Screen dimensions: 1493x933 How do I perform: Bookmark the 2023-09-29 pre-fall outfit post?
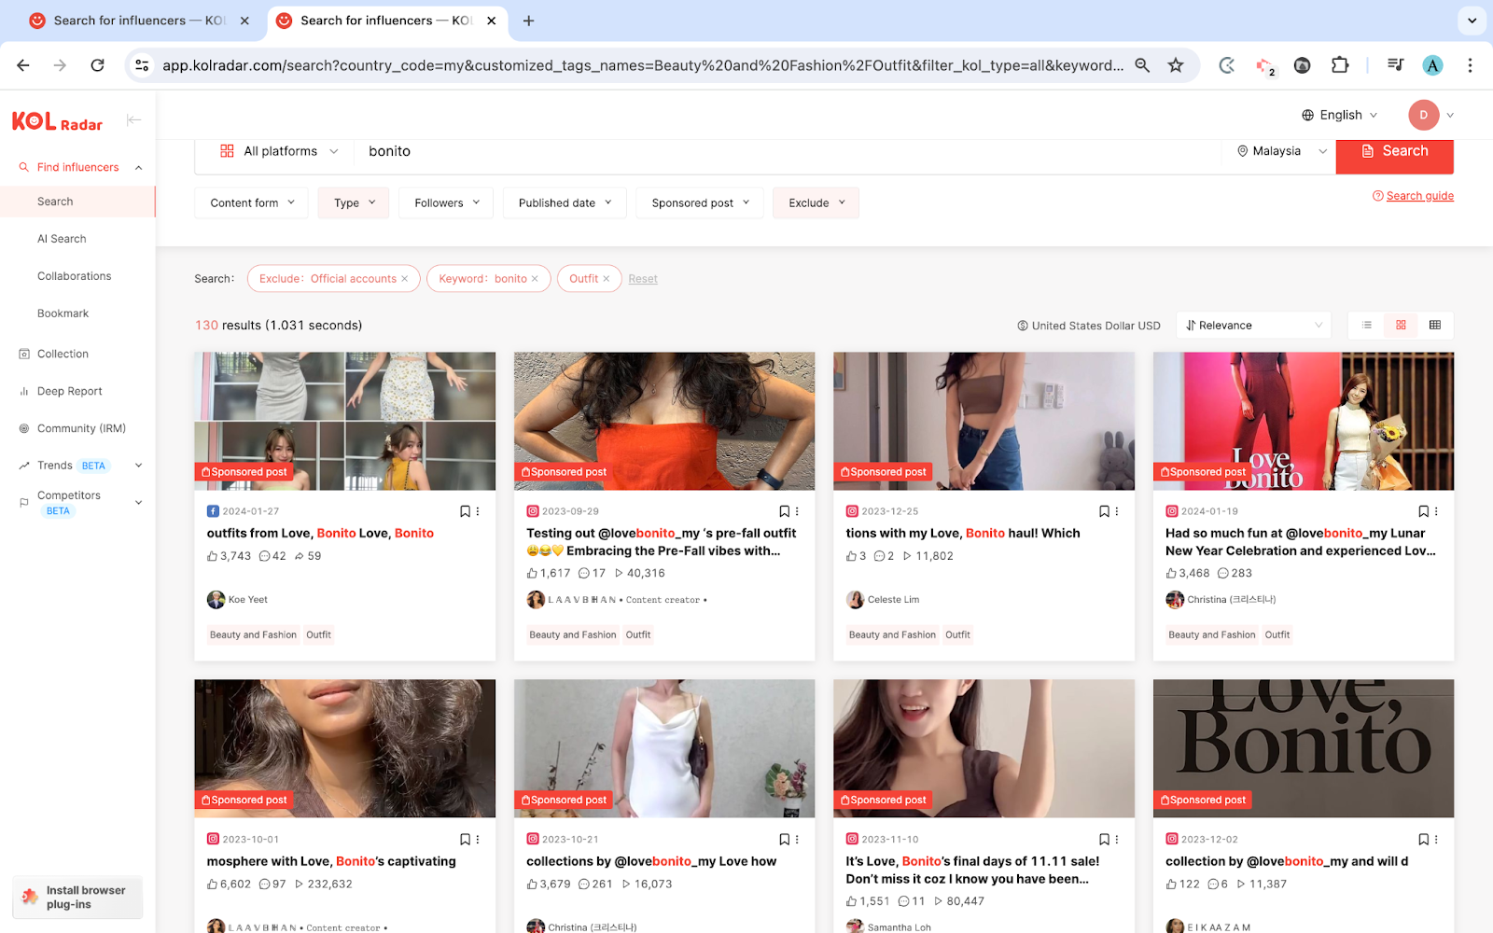coord(784,511)
